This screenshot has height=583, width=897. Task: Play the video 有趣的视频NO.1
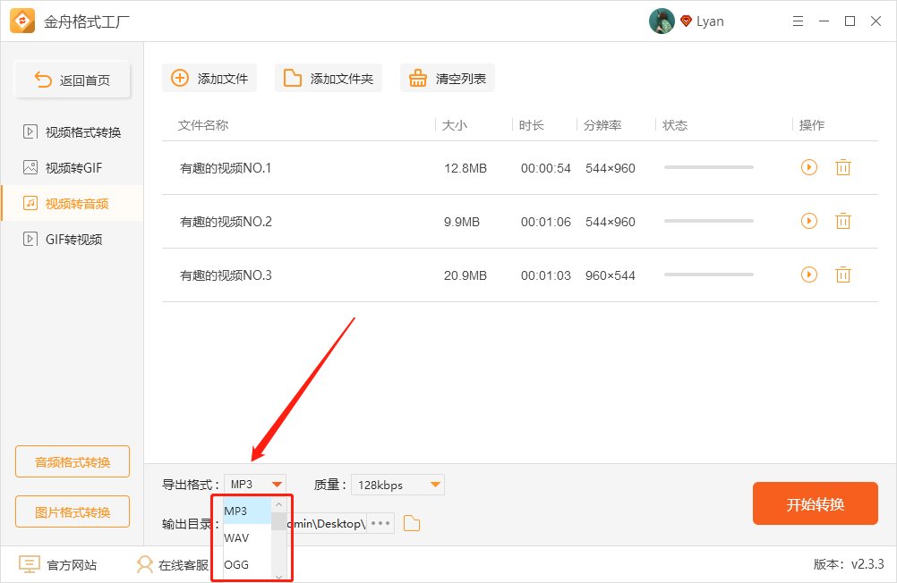tap(808, 167)
